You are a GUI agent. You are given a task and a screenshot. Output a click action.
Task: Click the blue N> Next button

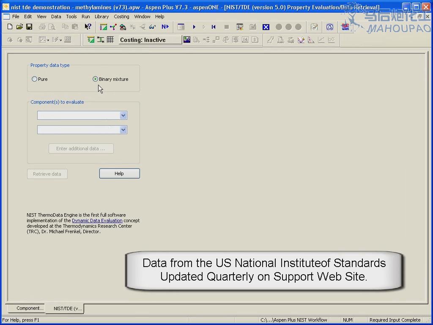tap(165, 27)
